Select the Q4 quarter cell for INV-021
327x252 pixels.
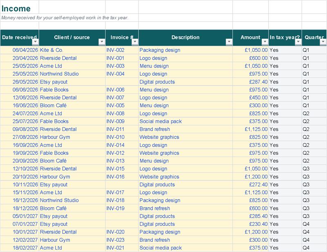coord(314,248)
